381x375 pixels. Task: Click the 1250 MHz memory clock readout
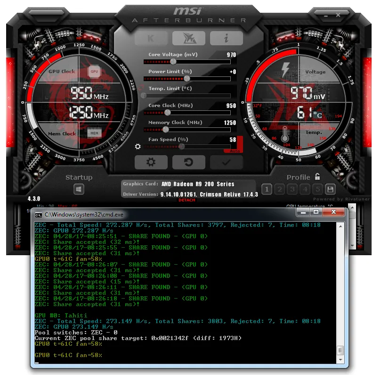pyautogui.click(x=89, y=112)
